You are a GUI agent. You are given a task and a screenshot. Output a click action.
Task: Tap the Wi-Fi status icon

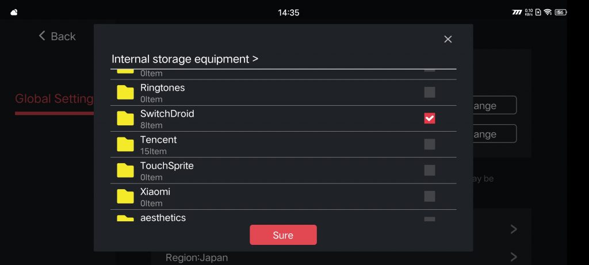[x=548, y=12]
